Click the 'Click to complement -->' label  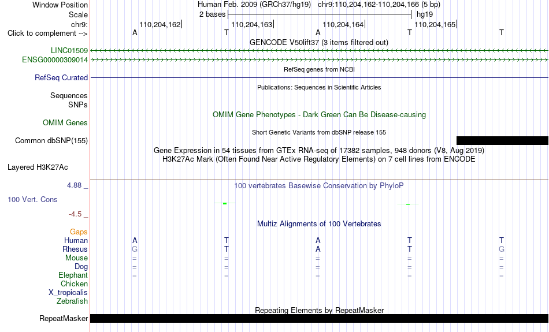[47, 33]
